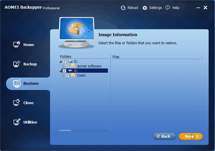Image resolution: width=215 pixels, height=151 pixels.
Task: Open Help via its text label
Action: point(176,8)
